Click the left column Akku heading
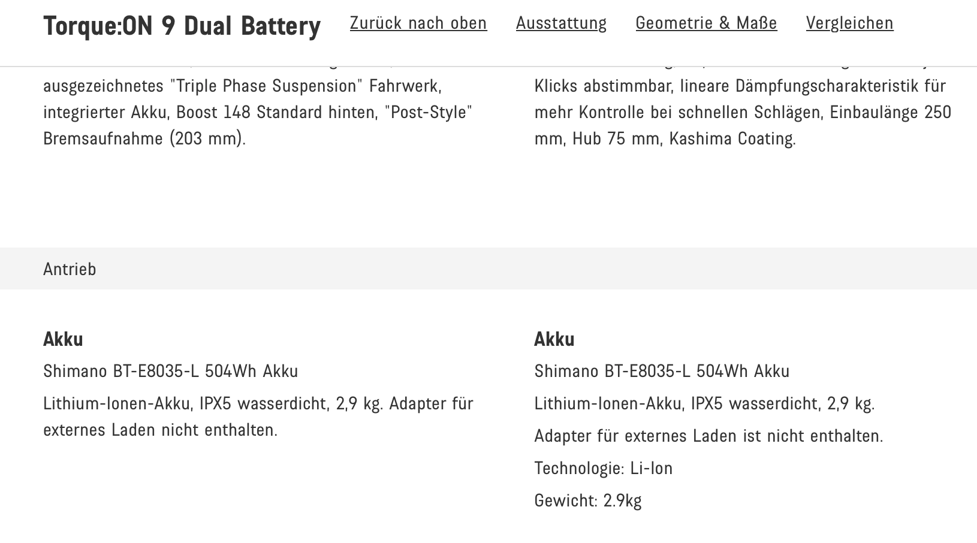Screen dimensions: 977x543 click(x=63, y=339)
